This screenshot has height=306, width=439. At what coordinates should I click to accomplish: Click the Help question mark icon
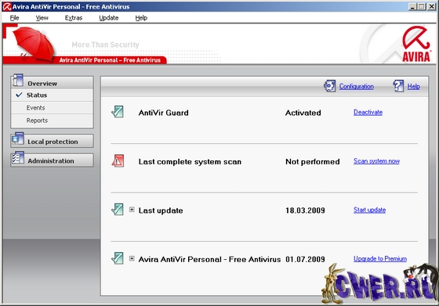398,86
